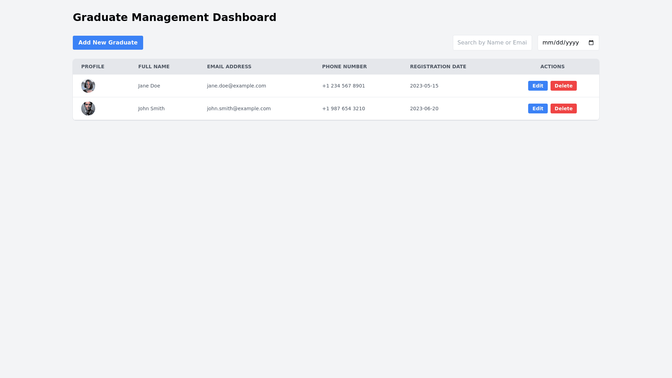Click the Full Name column header
Viewport: 672px width, 378px height.
click(154, 66)
